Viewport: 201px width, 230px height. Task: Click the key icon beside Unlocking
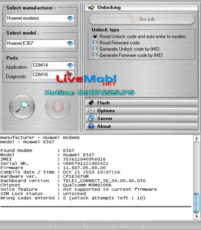tap(91, 7)
